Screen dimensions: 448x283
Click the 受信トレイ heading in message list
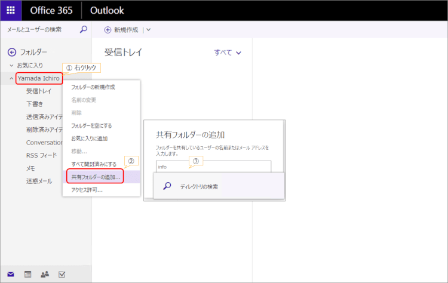coord(123,53)
